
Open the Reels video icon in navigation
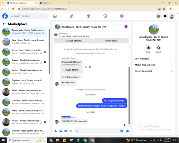point(88,16)
